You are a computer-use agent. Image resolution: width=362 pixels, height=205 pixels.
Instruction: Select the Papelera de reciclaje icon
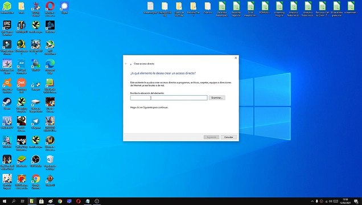click(x=50, y=162)
